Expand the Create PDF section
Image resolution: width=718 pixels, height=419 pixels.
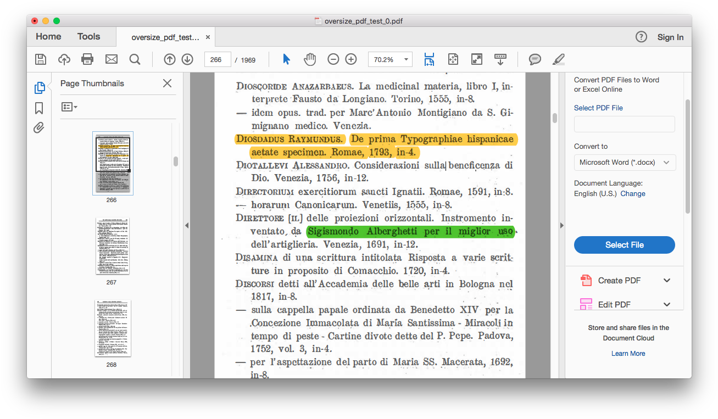[666, 281]
